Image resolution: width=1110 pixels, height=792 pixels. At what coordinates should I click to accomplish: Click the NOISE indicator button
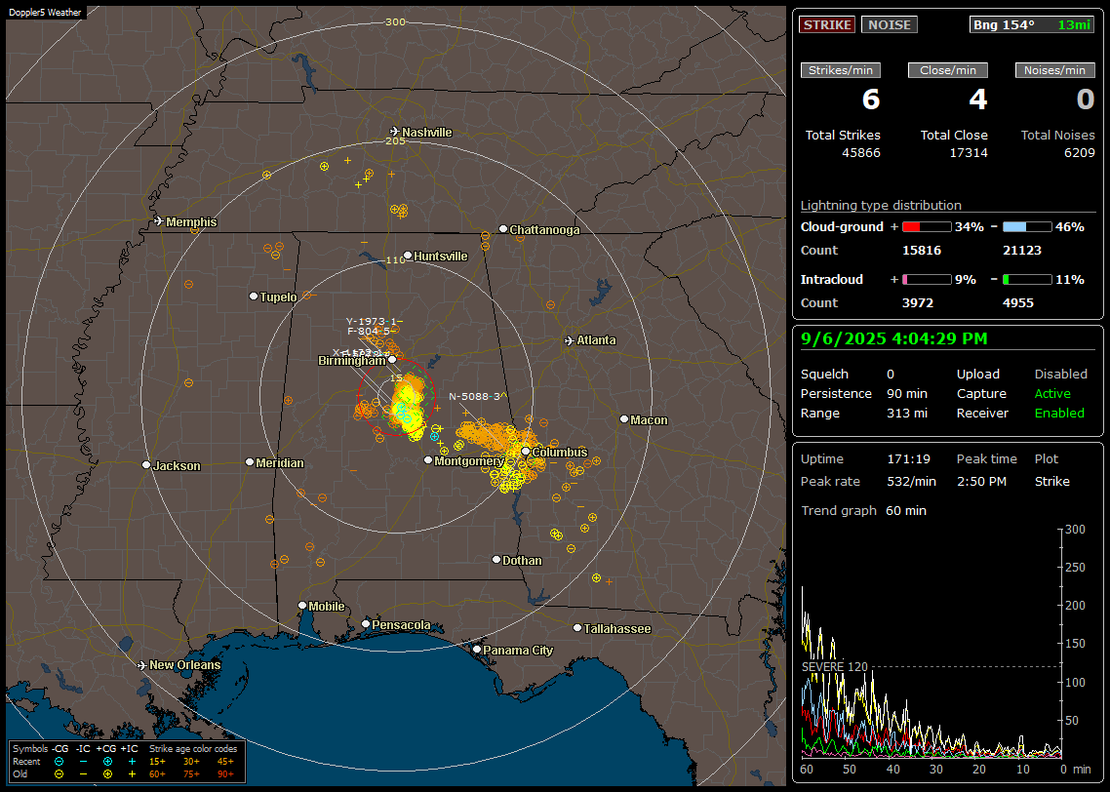point(890,24)
